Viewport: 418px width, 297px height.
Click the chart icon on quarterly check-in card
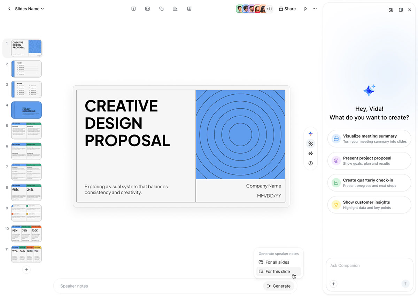336,183
